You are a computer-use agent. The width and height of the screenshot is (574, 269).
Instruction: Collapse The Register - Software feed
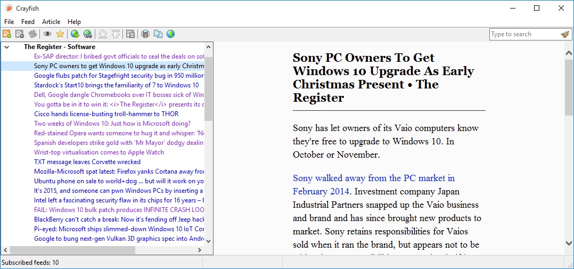tap(7, 47)
